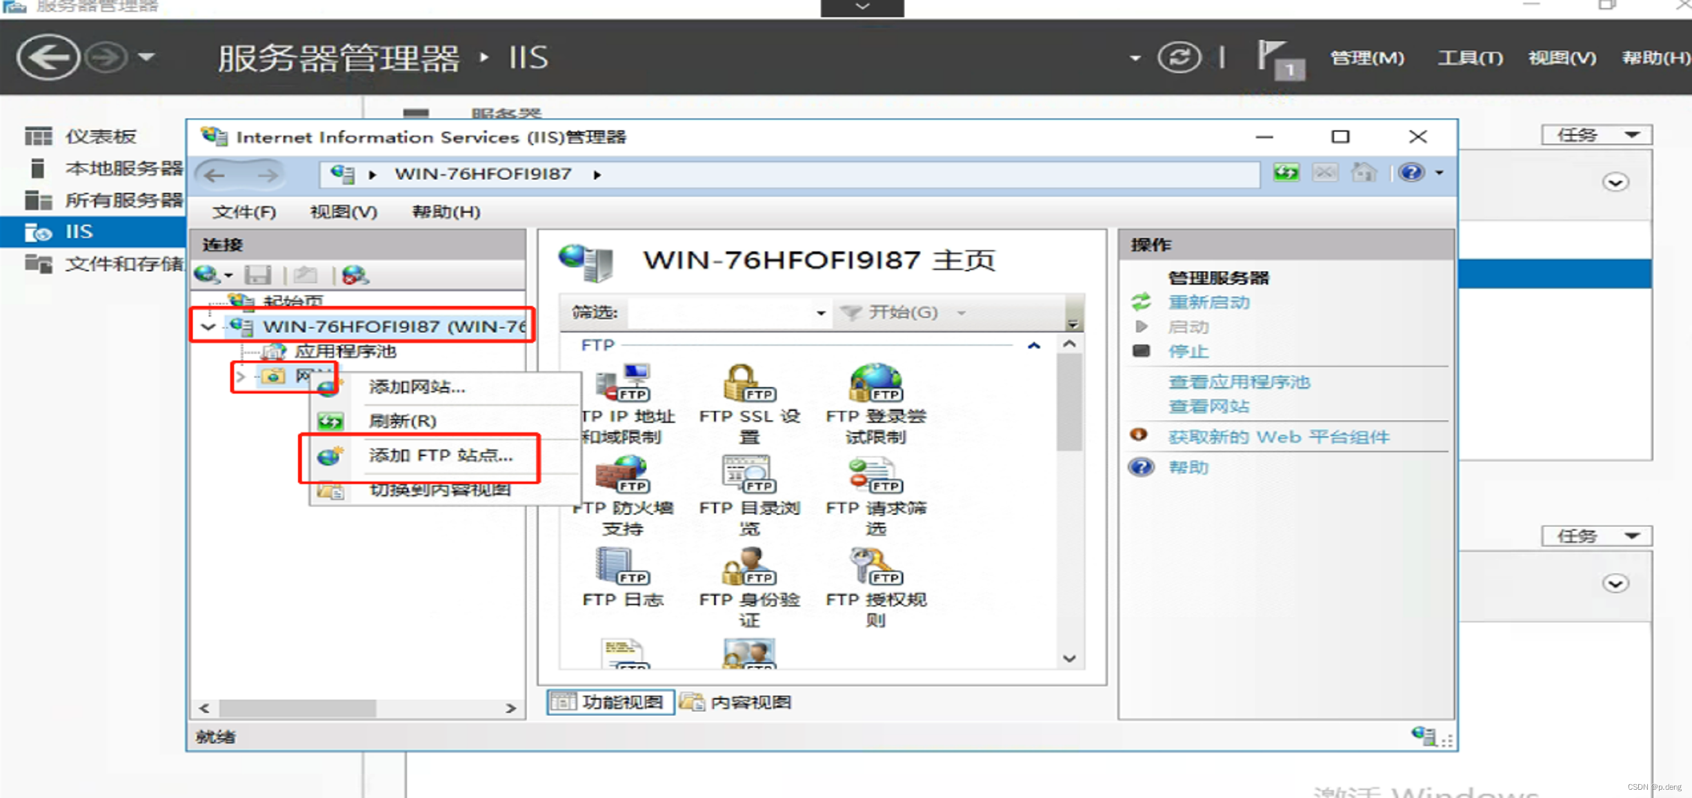The width and height of the screenshot is (1692, 798).
Task: Open Server Manager navigation history dropdown arrow
Action: 146,57
